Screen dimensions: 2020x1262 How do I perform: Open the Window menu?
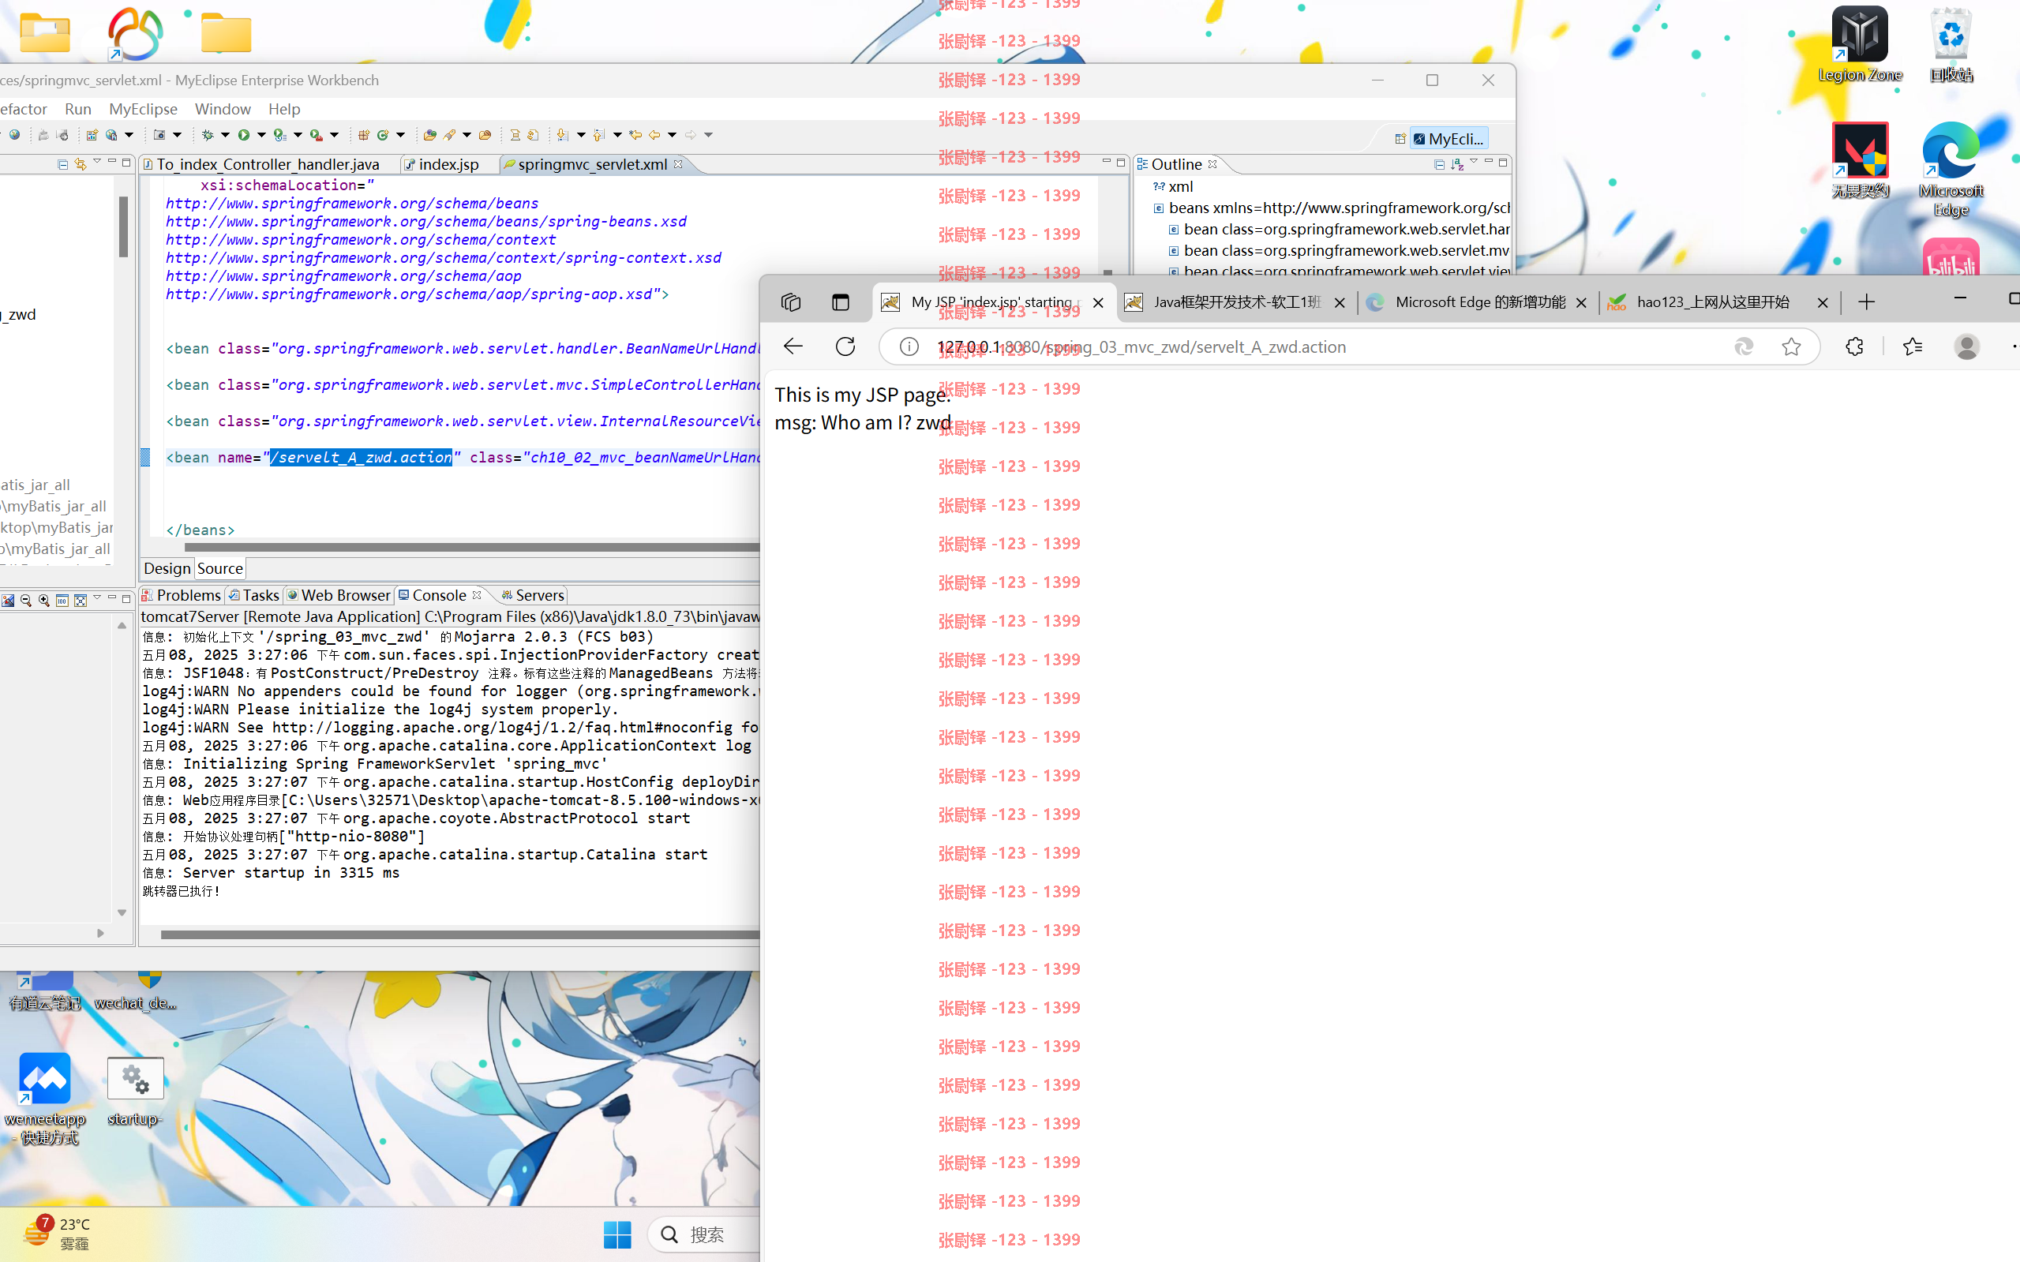pyautogui.click(x=223, y=108)
